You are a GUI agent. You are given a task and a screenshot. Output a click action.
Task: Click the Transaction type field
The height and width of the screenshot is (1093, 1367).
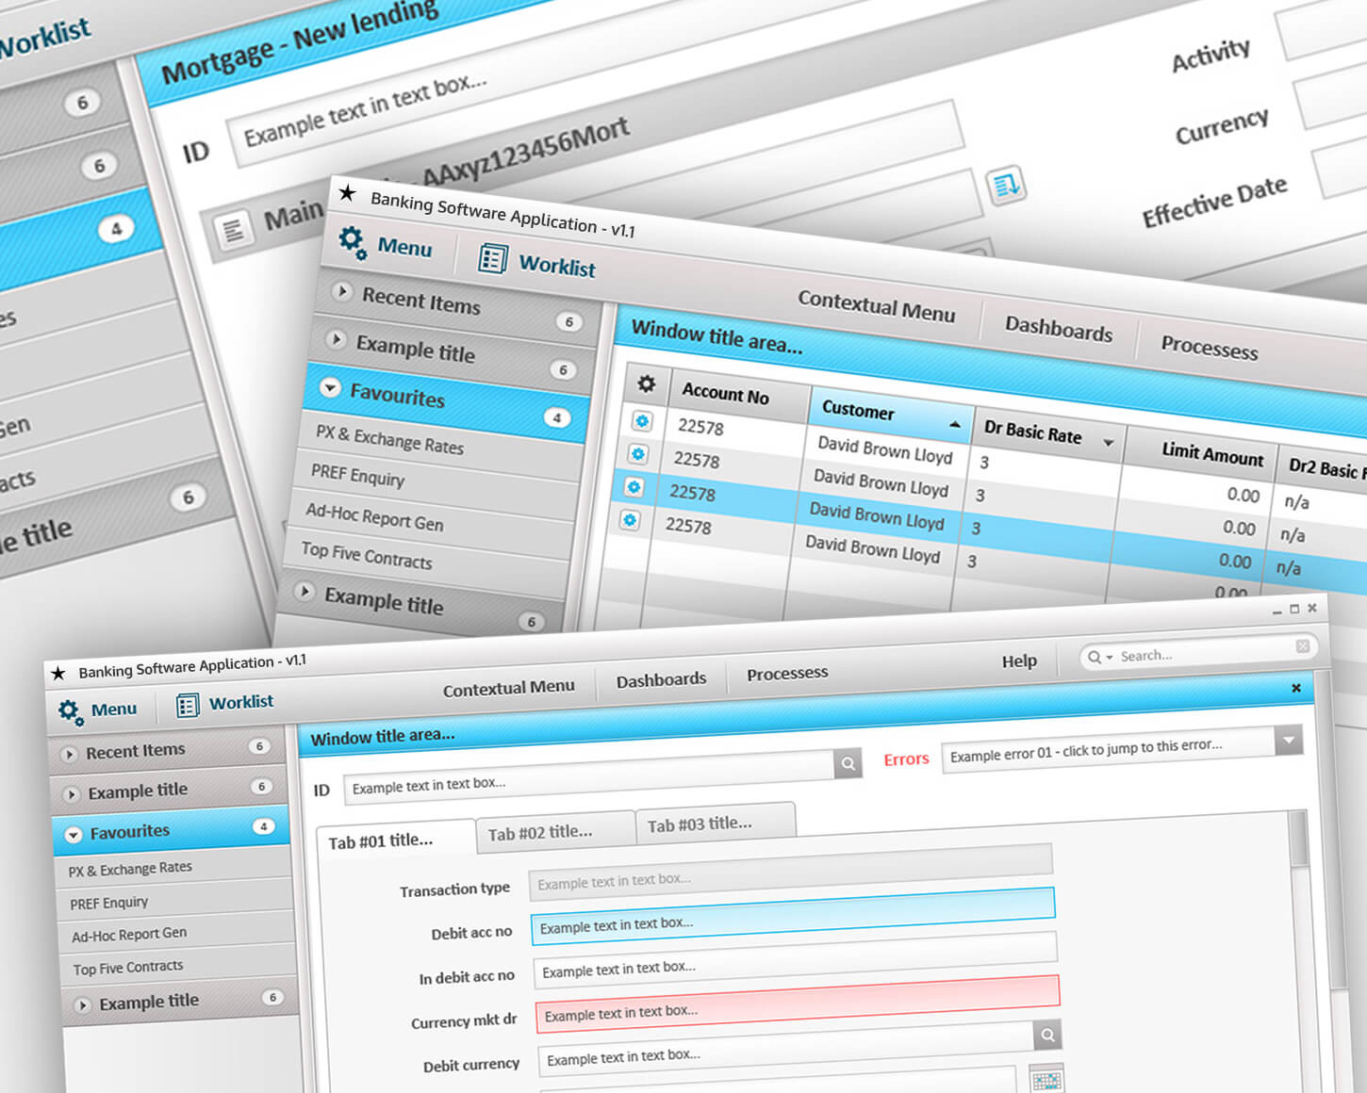tap(790, 873)
